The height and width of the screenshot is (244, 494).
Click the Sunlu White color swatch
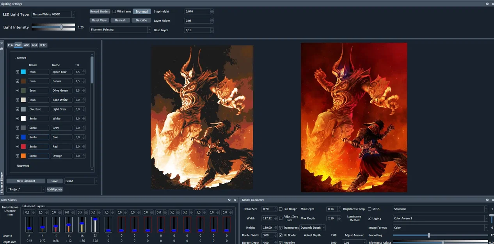[23, 119]
